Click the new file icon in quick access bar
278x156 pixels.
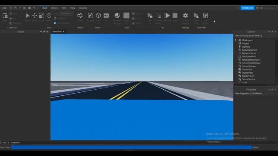click(x=10, y=8)
